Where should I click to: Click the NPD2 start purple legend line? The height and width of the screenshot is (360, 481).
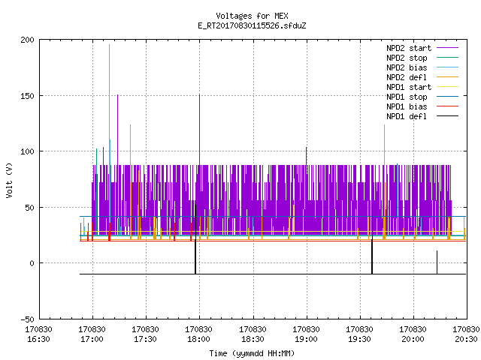447,48
